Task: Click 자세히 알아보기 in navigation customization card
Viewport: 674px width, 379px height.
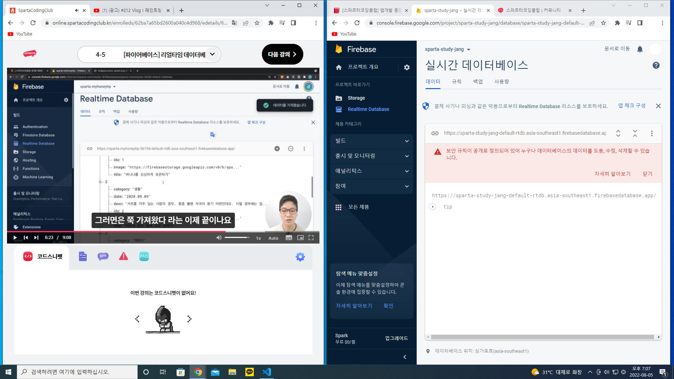Action: point(354,306)
